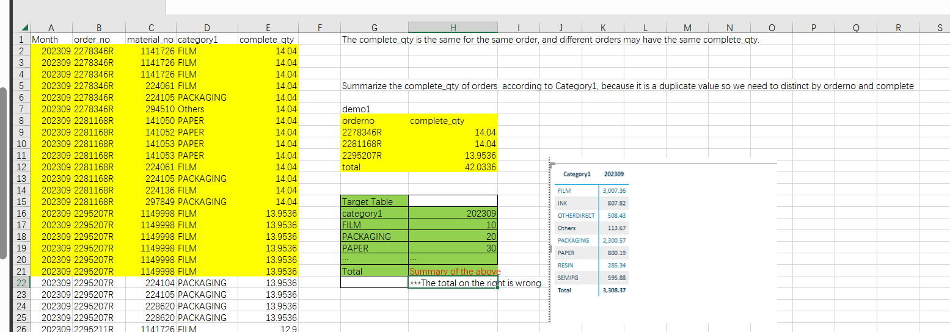The height and width of the screenshot is (332, 950).
Task: Click the orderno header in demo table
Action: [374, 121]
